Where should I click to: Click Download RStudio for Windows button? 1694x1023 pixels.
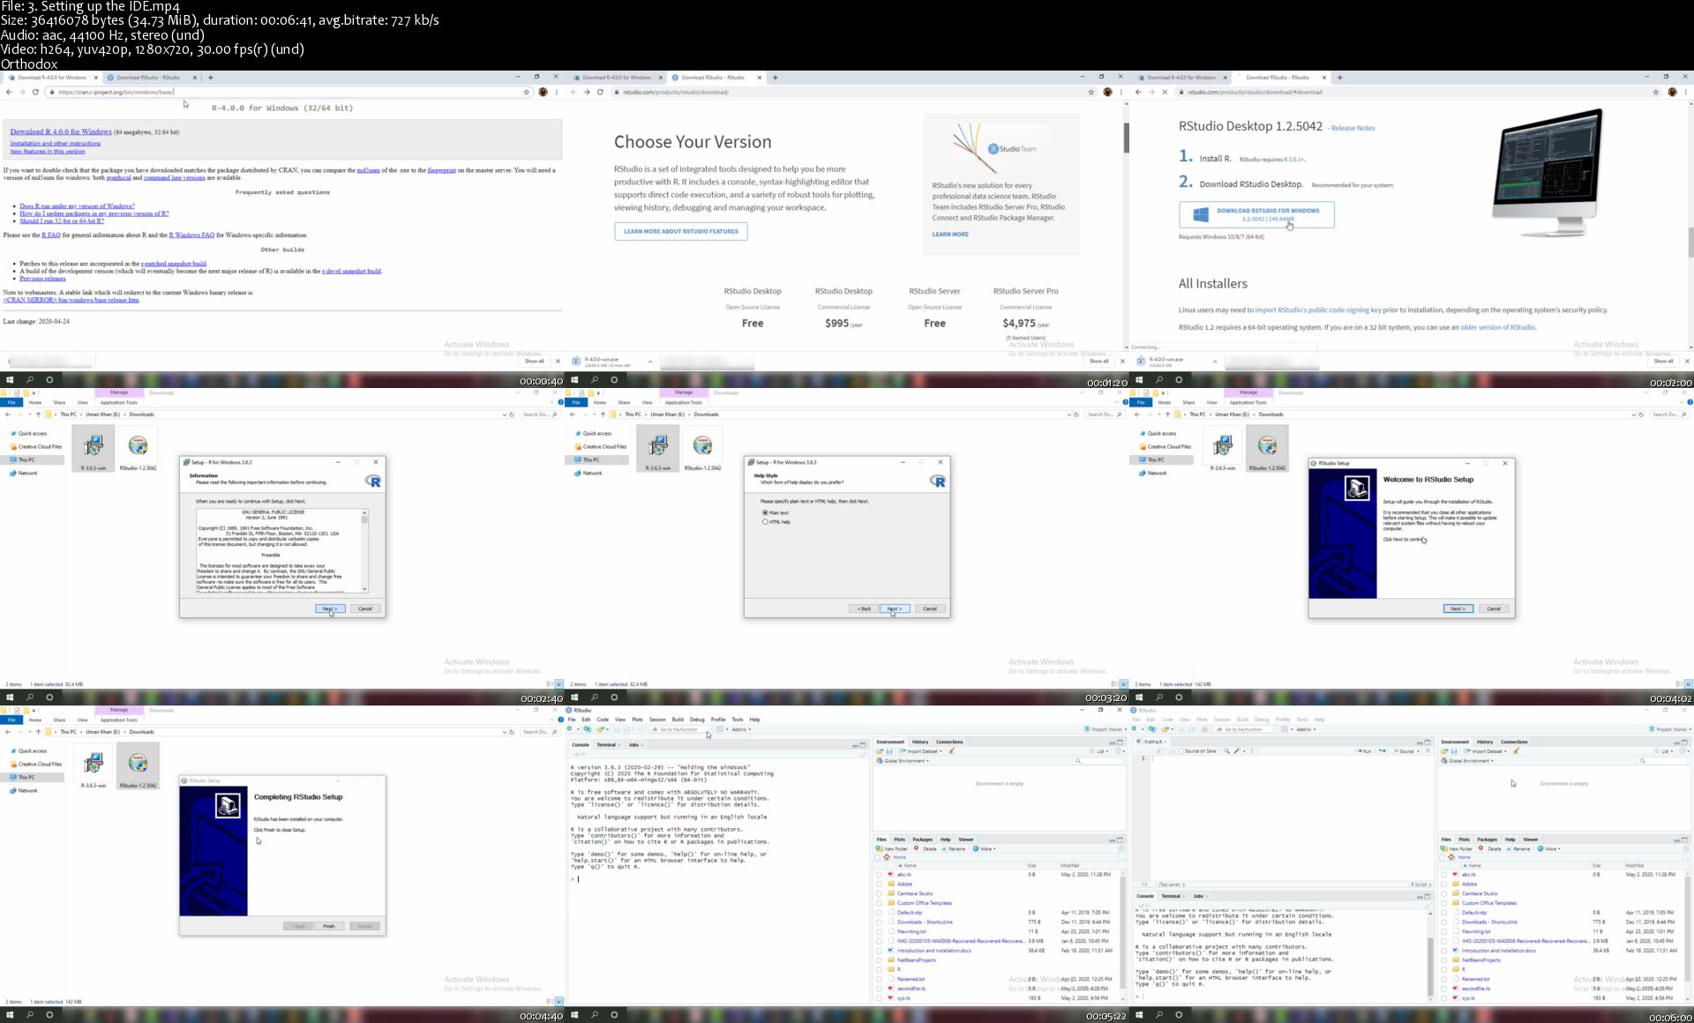coord(1256,214)
